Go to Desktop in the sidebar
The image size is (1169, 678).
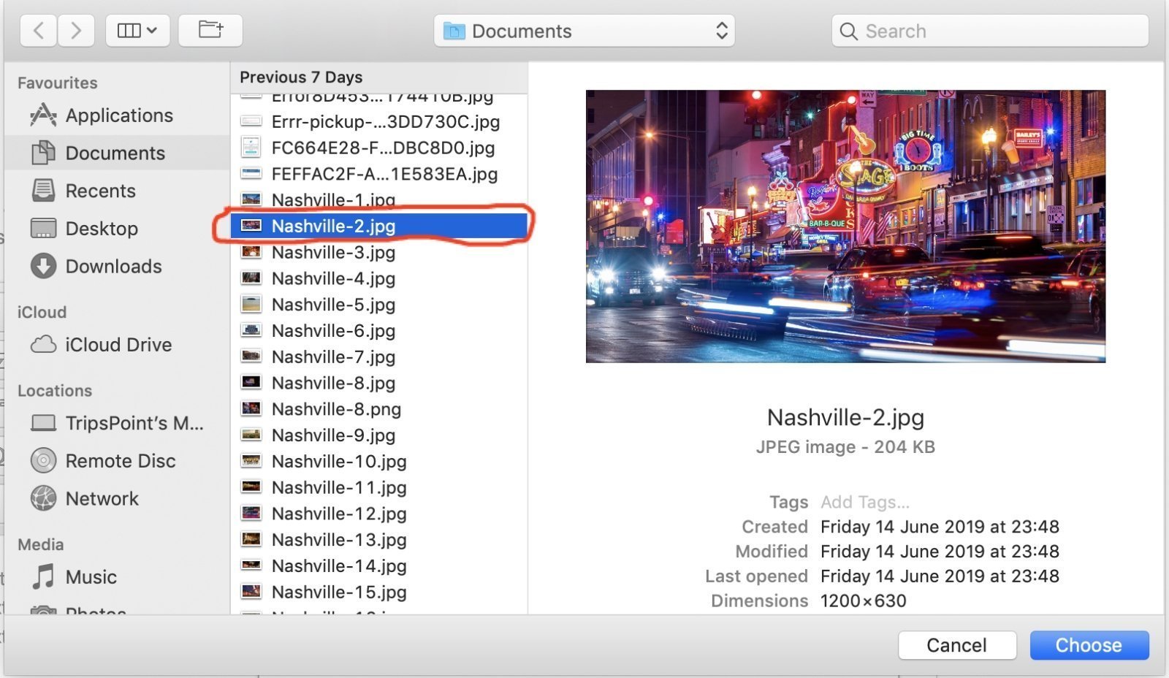pyautogui.click(x=102, y=229)
